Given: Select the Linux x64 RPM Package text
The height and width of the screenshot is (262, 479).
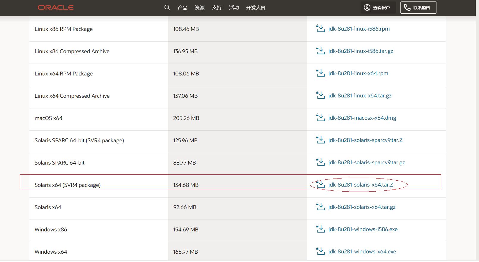Looking at the screenshot, I should click(x=64, y=74).
